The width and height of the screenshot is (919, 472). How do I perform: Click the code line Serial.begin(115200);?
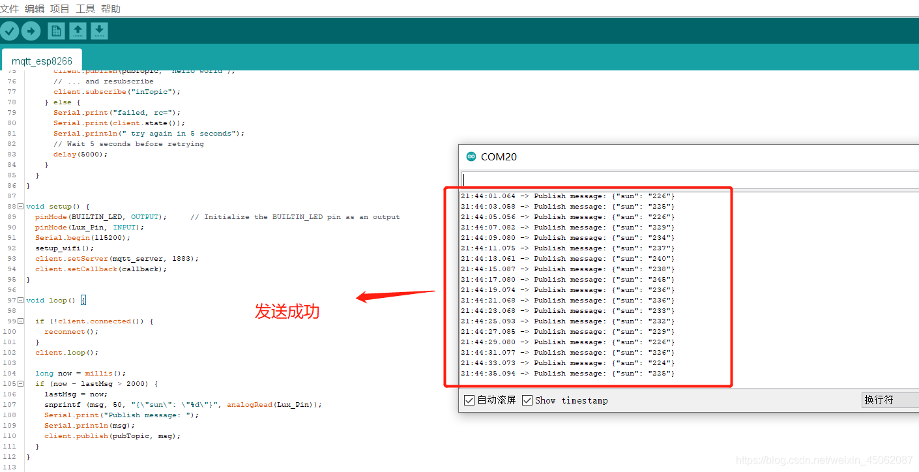point(83,238)
